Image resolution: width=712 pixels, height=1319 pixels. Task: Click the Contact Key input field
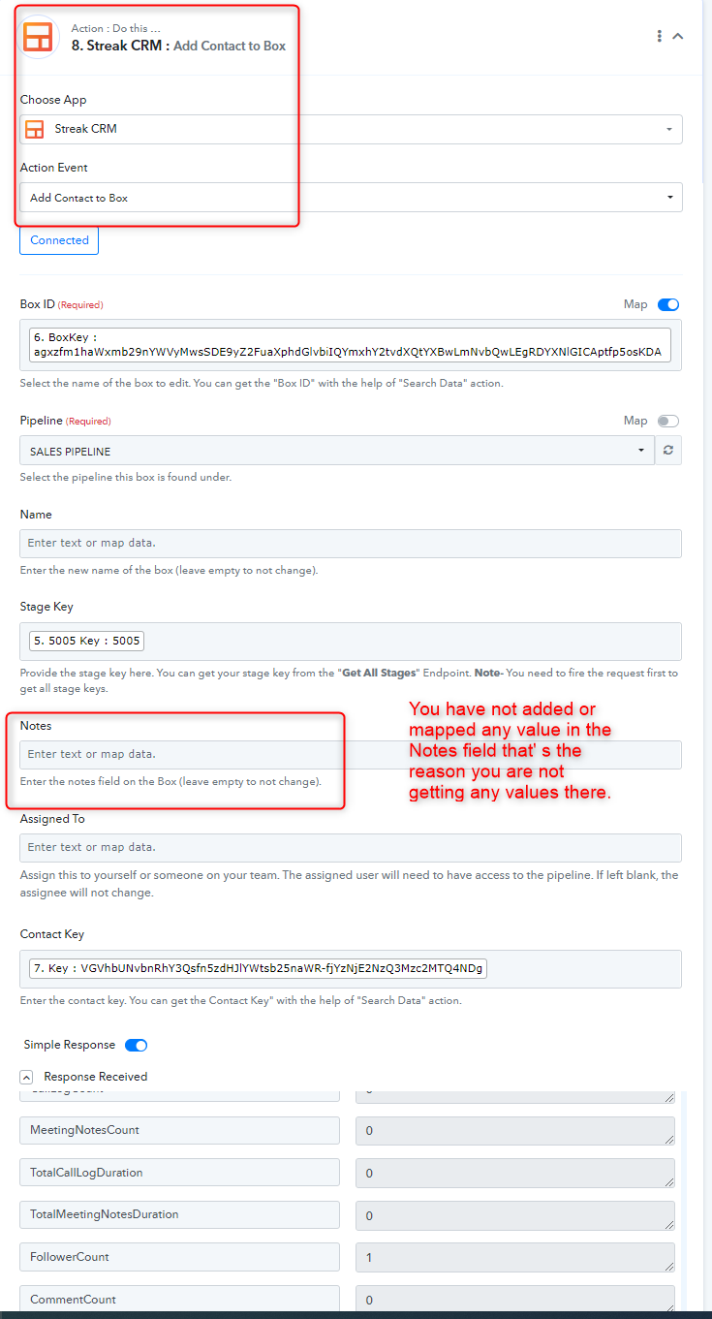[351, 969]
